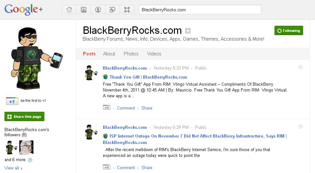Share the Thank You Gift post
This screenshot has width=315, height=173.
tap(147, 108)
